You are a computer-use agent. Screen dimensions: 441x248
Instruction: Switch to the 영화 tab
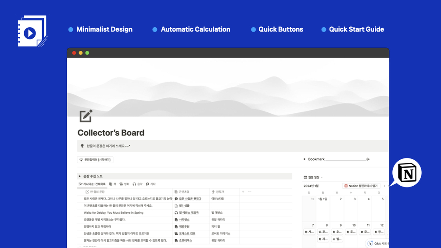click(124, 184)
